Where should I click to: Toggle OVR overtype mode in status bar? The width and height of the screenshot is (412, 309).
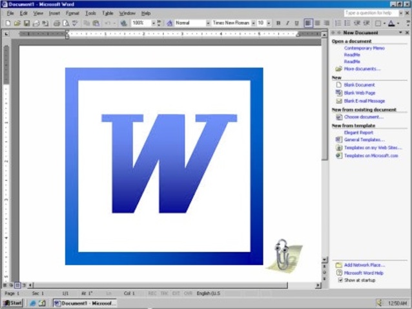pos(188,294)
